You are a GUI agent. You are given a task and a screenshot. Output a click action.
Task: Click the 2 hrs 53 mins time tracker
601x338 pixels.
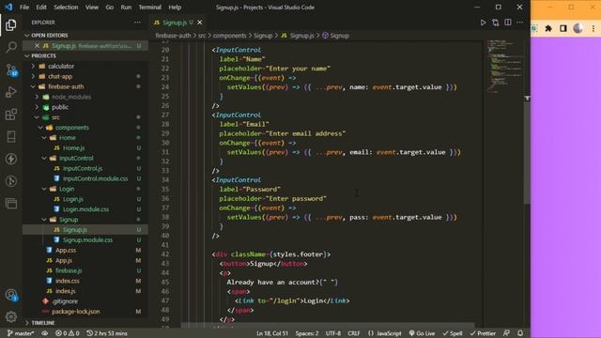(x=107, y=333)
